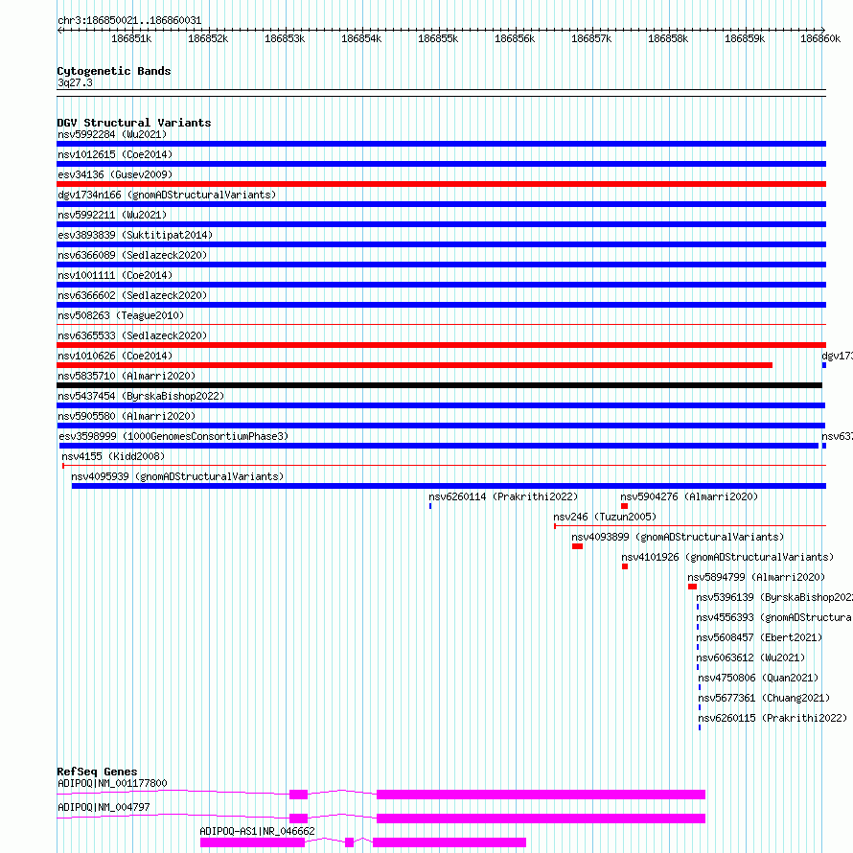This screenshot has height=853, width=853.
Task: Click the red bar under esv34136
Action: pos(441,184)
